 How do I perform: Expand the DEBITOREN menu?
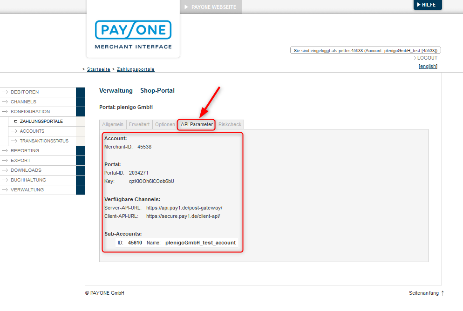coord(25,92)
